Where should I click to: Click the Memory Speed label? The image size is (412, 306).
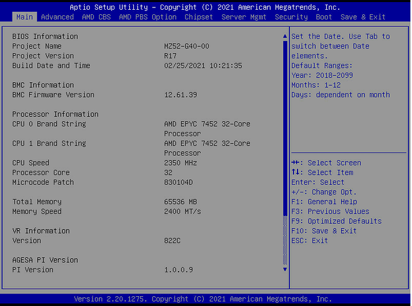click(x=37, y=211)
